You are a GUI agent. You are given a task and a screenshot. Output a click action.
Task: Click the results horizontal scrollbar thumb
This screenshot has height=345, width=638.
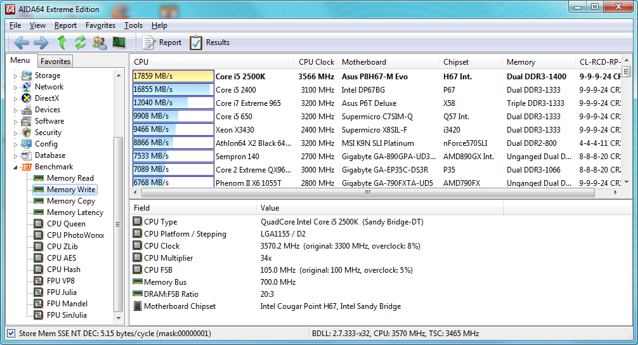pos(368,192)
